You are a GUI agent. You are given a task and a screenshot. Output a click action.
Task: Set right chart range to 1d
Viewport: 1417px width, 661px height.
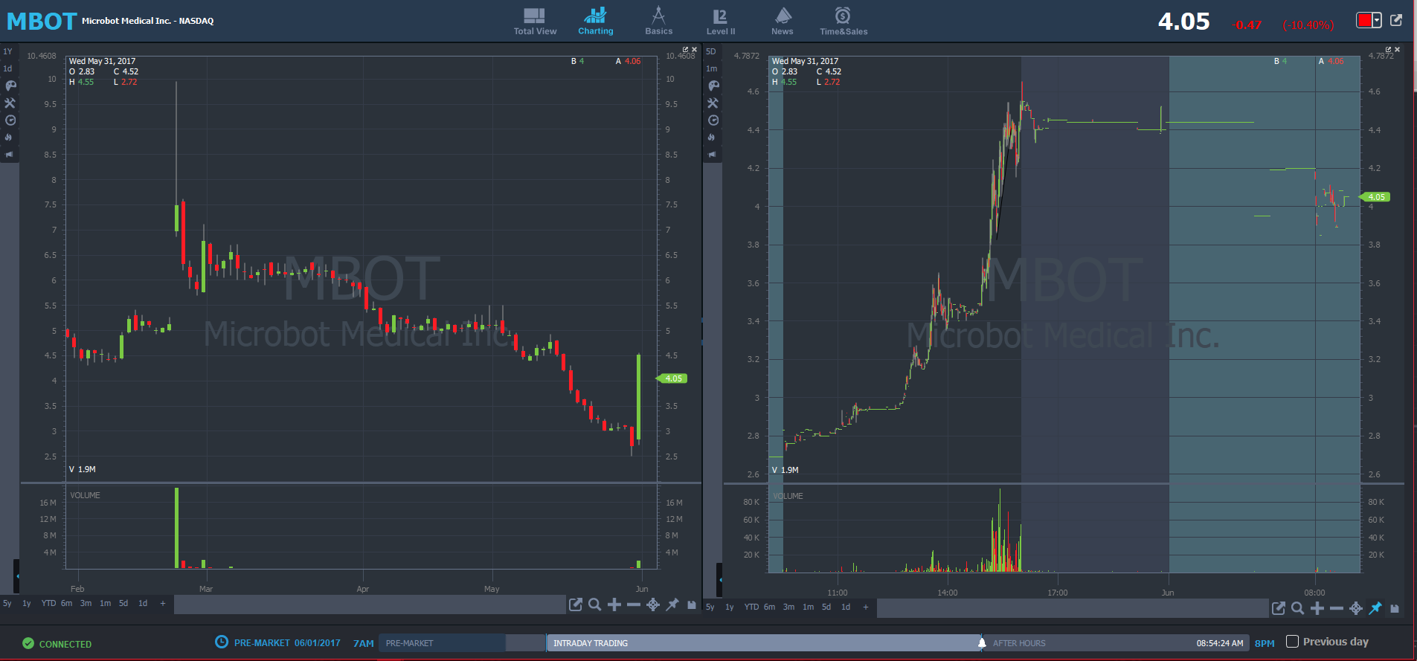tap(846, 607)
